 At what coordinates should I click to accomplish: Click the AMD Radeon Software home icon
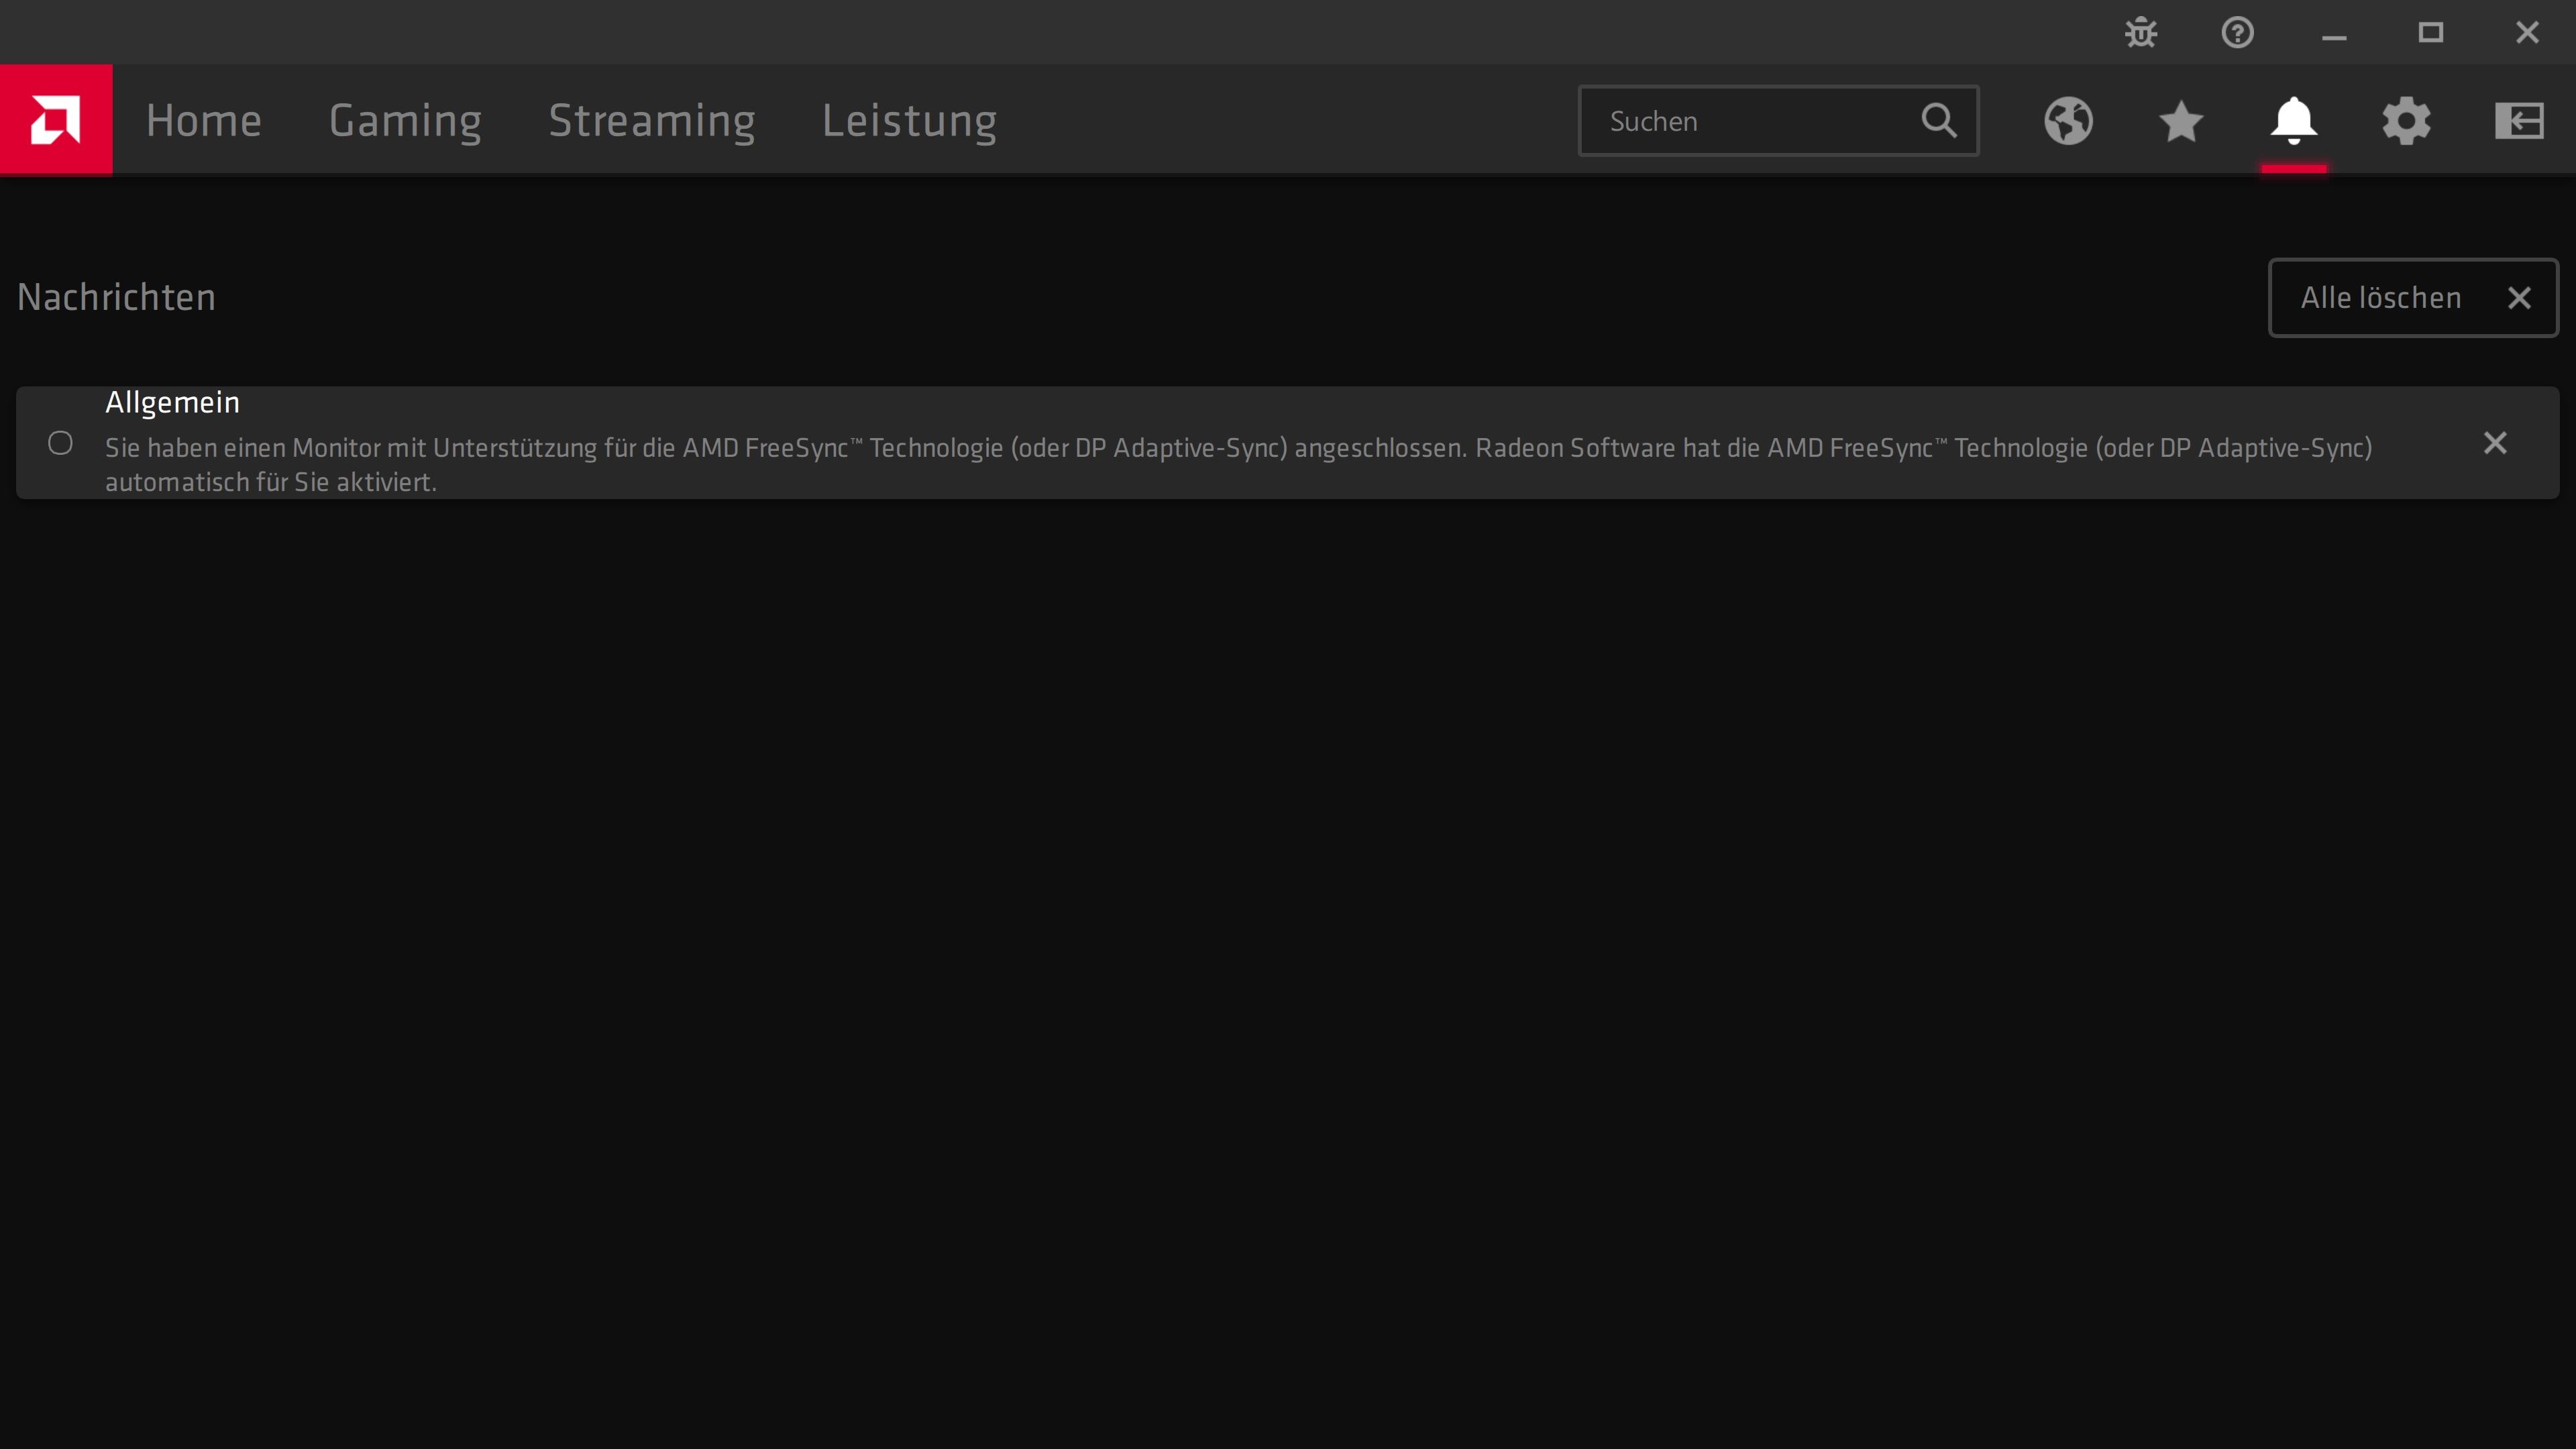[x=56, y=119]
